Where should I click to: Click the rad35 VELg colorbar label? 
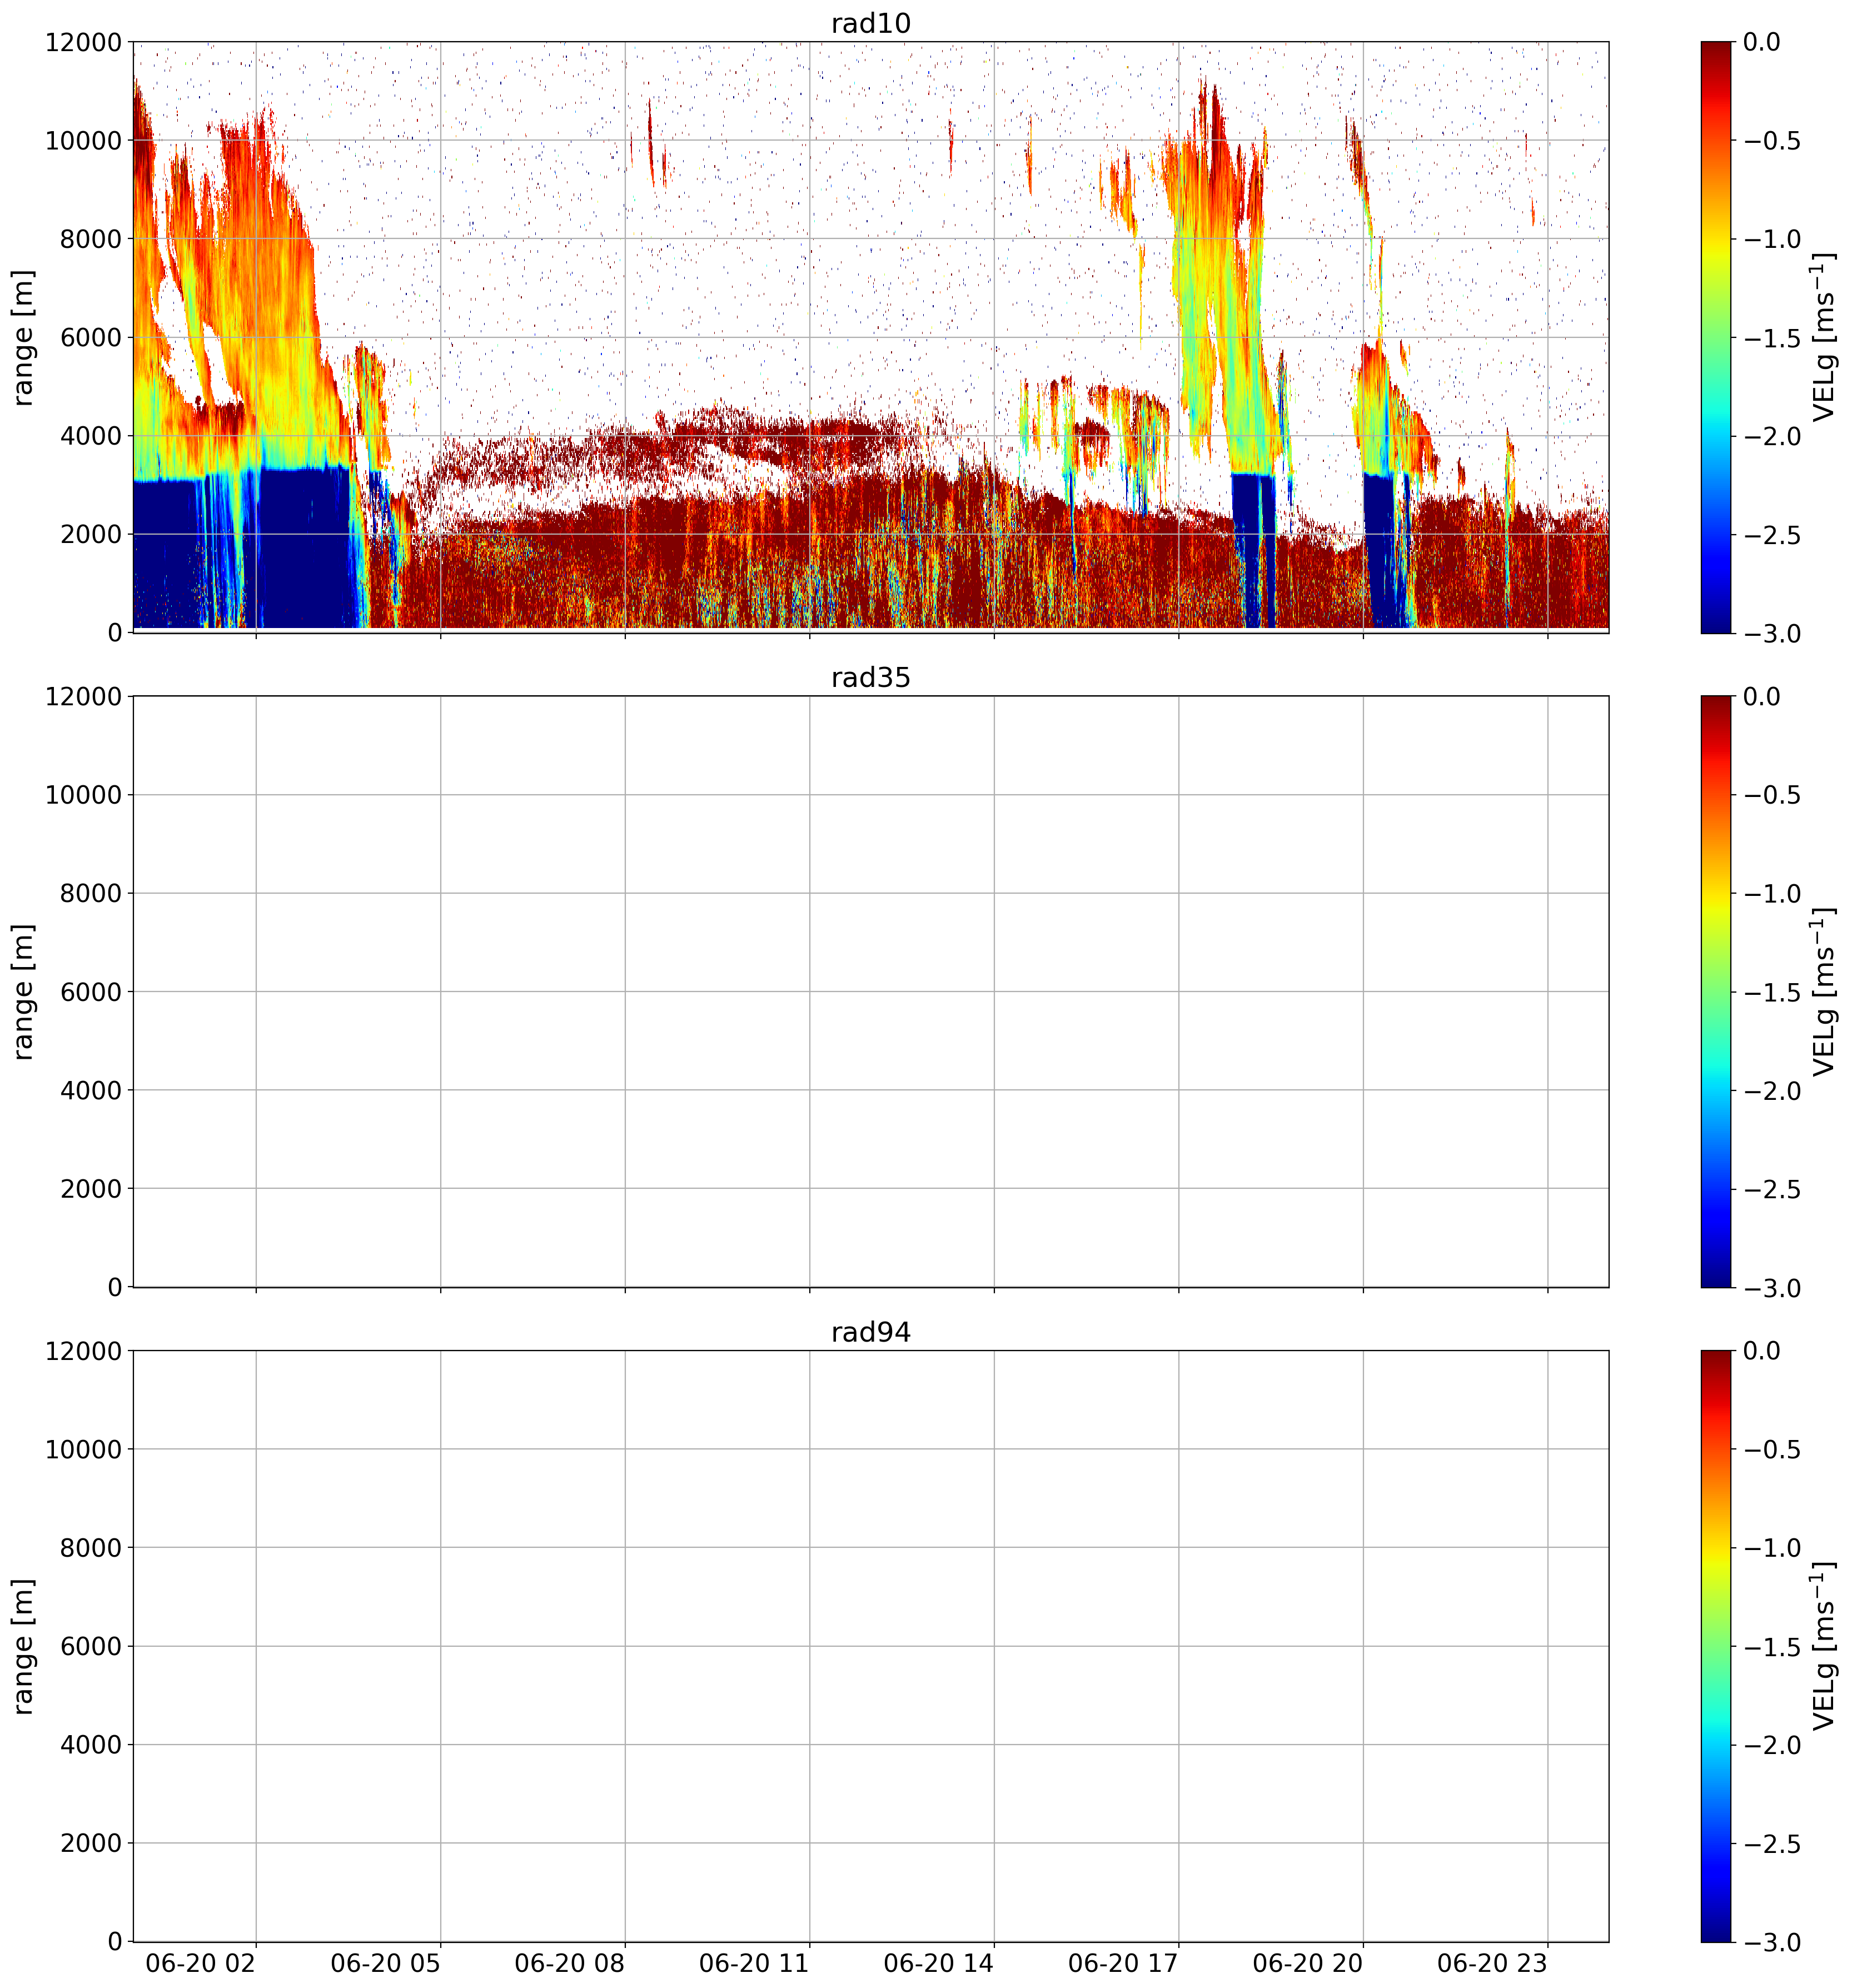point(1824,992)
